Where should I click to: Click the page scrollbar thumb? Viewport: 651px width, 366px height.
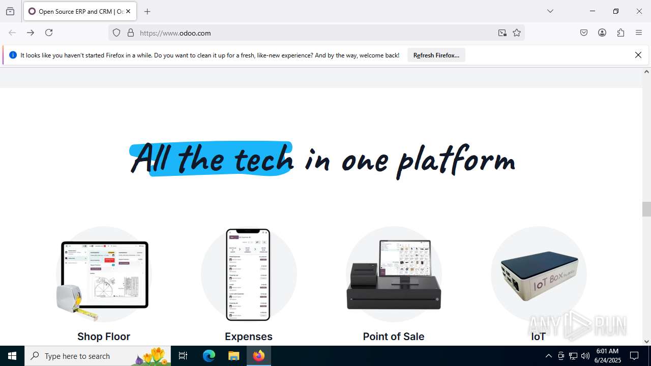pos(646,209)
